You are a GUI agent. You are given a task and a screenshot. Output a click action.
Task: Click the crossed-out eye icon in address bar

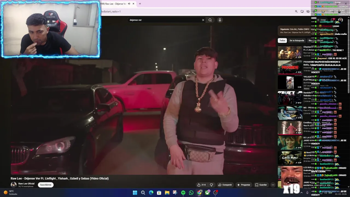tap(308, 11)
